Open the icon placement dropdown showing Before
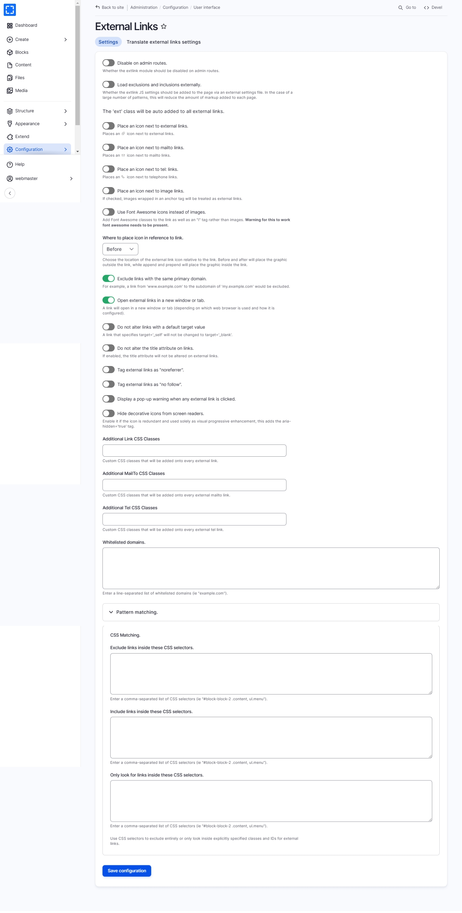462x913 pixels. [x=120, y=250]
